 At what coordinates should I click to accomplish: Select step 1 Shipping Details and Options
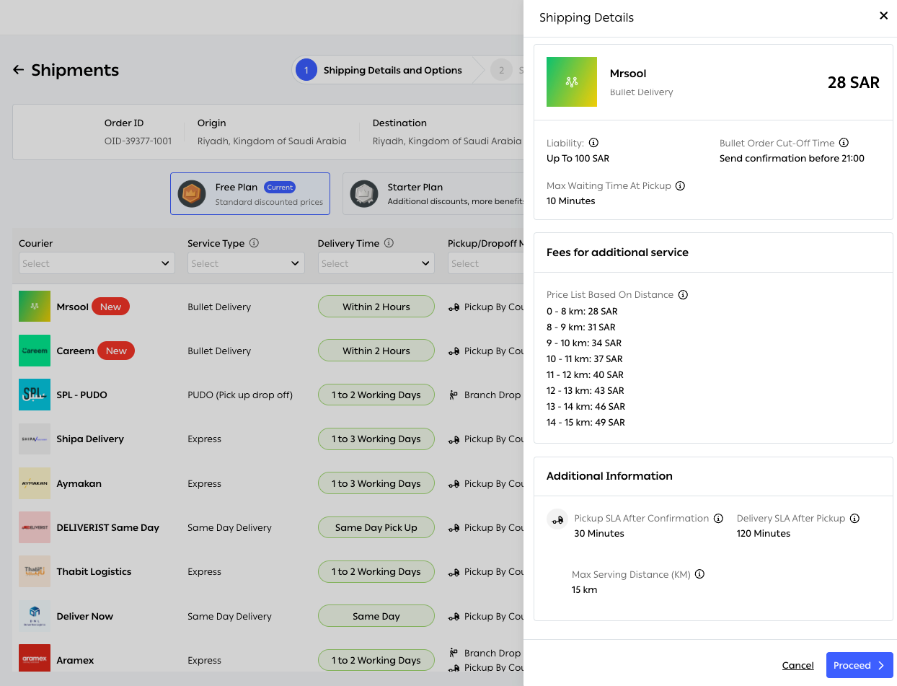(380, 70)
